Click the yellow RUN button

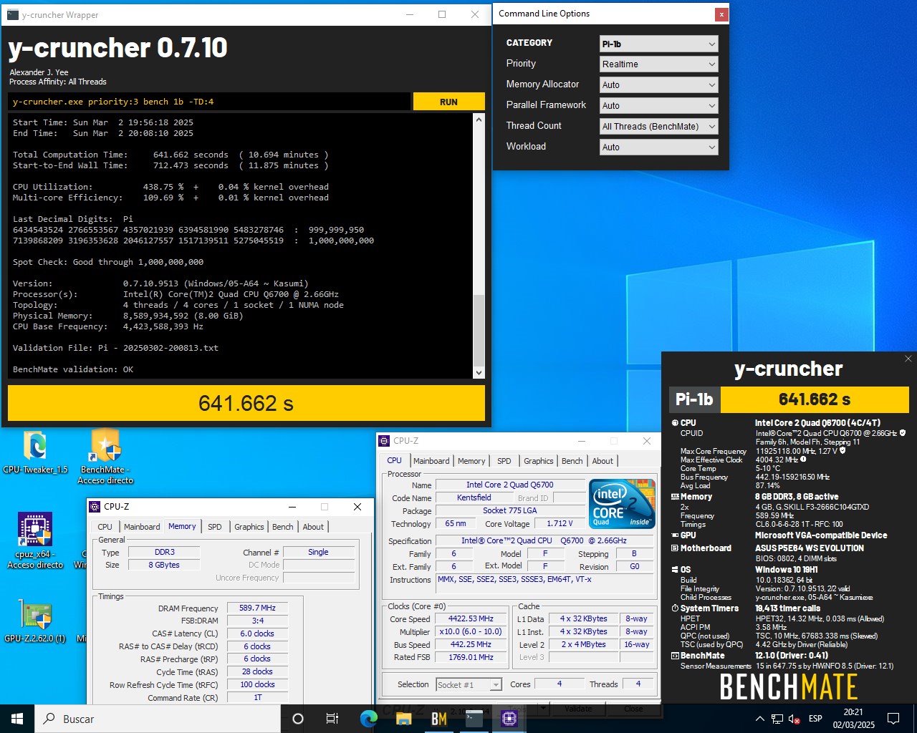448,102
